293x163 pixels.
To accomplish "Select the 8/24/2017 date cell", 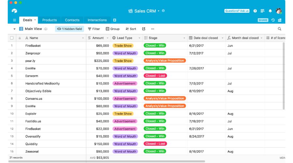I will (206, 136).
